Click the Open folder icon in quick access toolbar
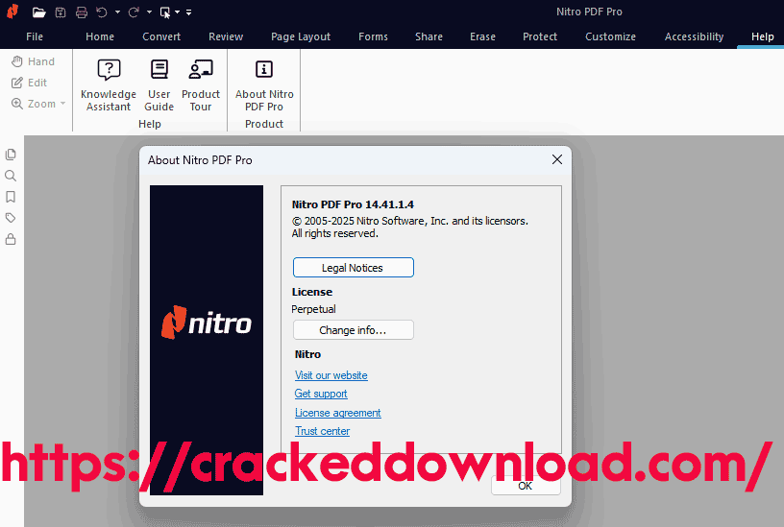This screenshot has height=527, width=784. (38, 12)
